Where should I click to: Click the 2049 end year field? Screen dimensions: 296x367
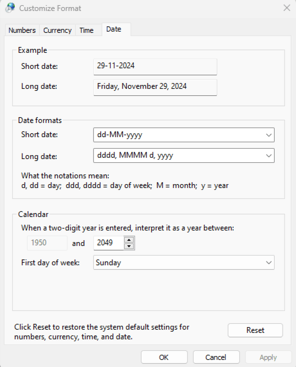pos(109,243)
